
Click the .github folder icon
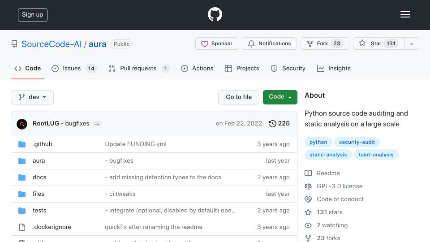22,144
